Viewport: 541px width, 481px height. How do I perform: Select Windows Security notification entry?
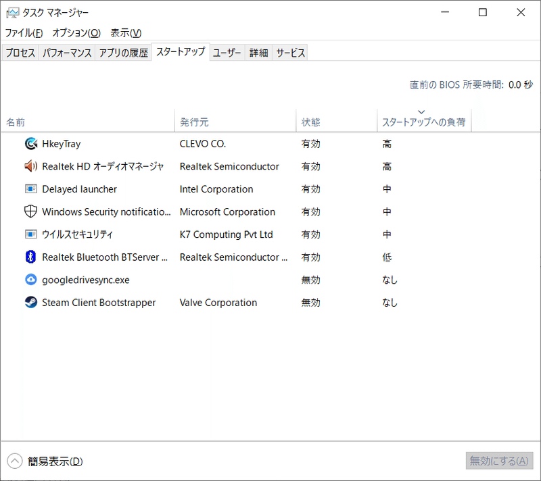[x=106, y=211]
